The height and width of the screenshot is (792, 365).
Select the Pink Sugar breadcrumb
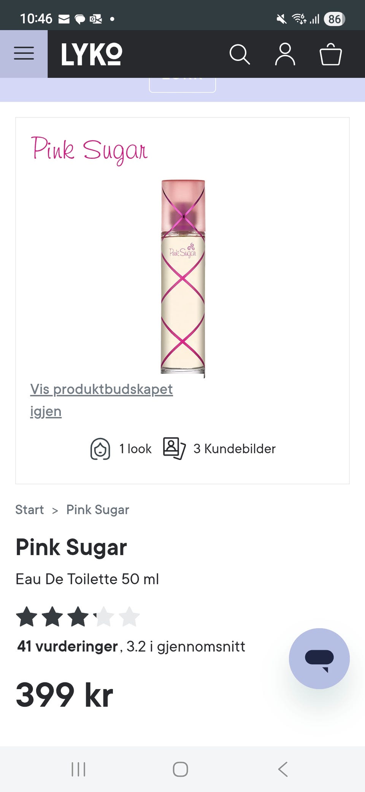98,509
